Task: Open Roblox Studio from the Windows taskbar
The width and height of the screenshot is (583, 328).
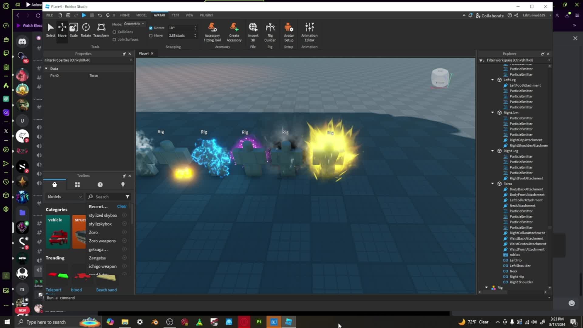Action: (288, 322)
